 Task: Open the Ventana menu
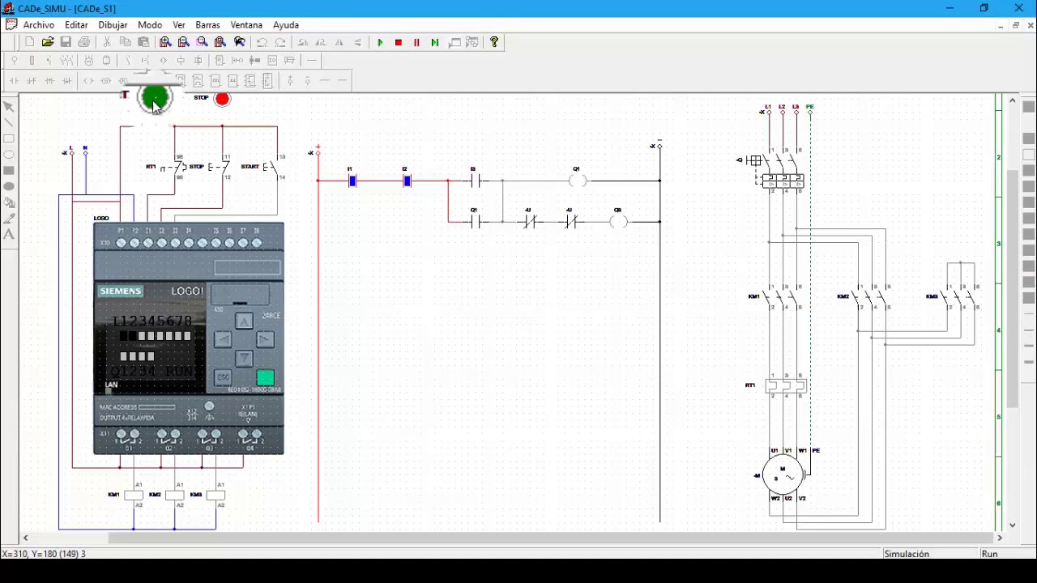click(246, 25)
